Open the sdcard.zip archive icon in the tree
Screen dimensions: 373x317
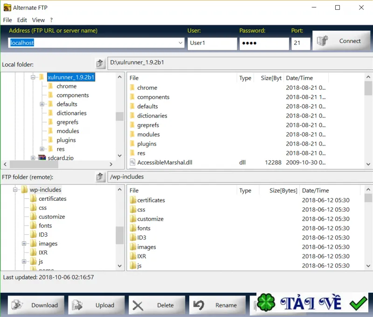[42, 157]
